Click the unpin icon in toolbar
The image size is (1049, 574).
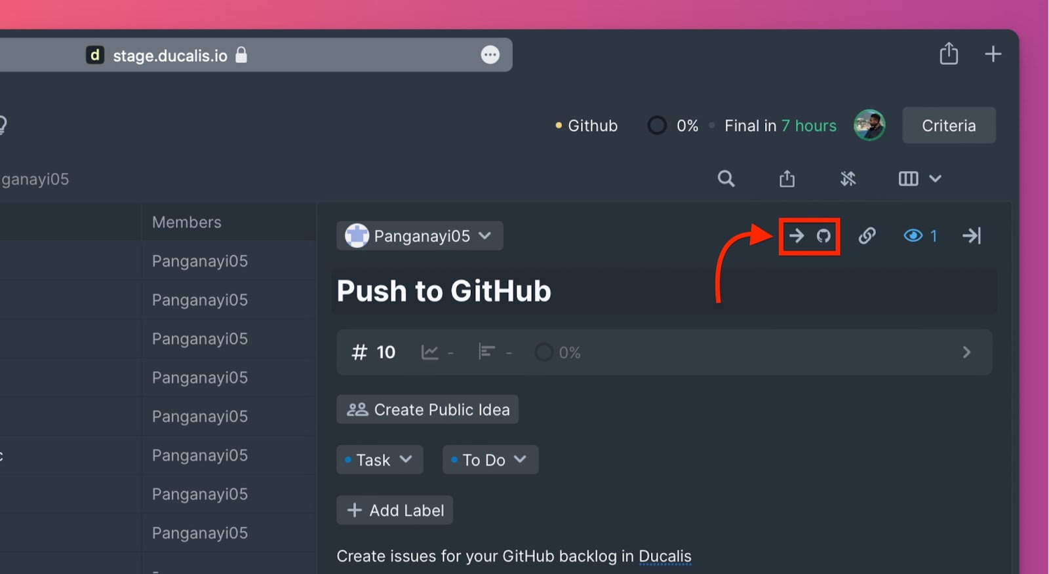(x=848, y=178)
